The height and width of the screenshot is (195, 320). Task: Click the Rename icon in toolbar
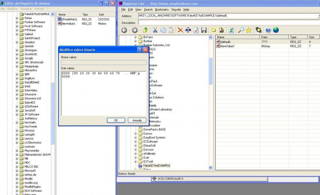[x=188, y=30]
